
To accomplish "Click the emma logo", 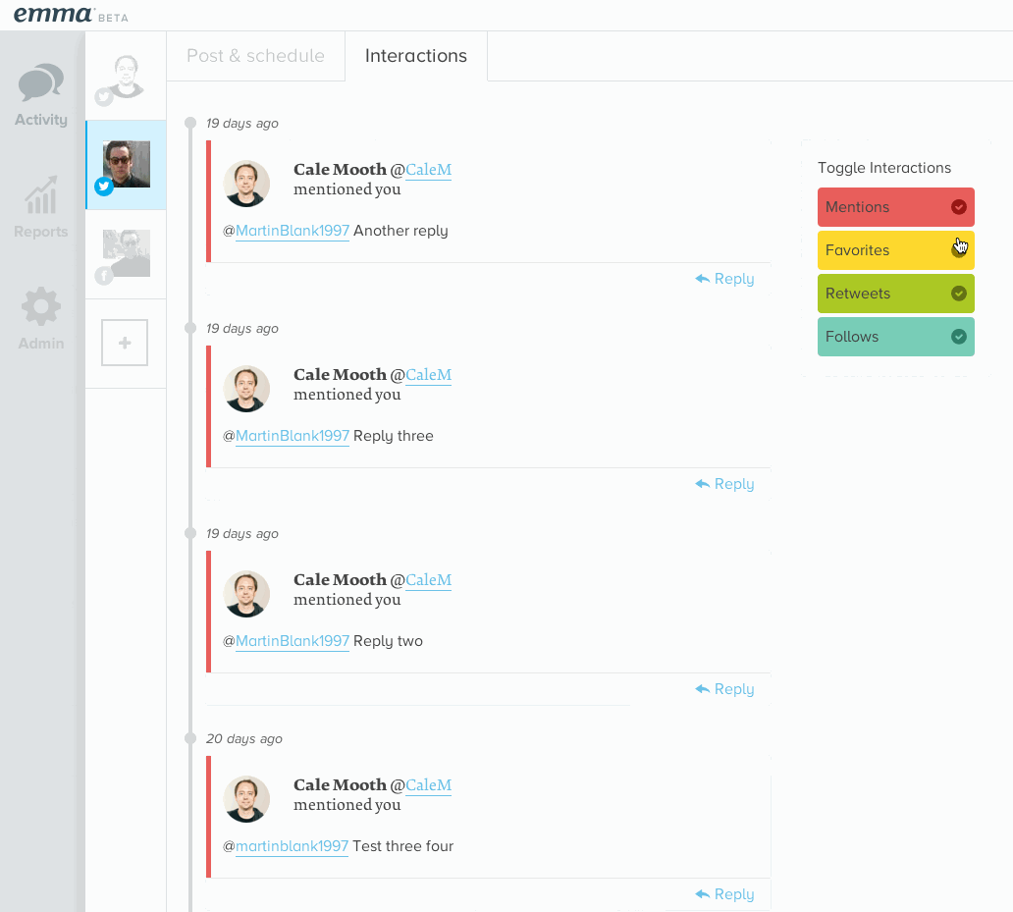I will [x=53, y=15].
